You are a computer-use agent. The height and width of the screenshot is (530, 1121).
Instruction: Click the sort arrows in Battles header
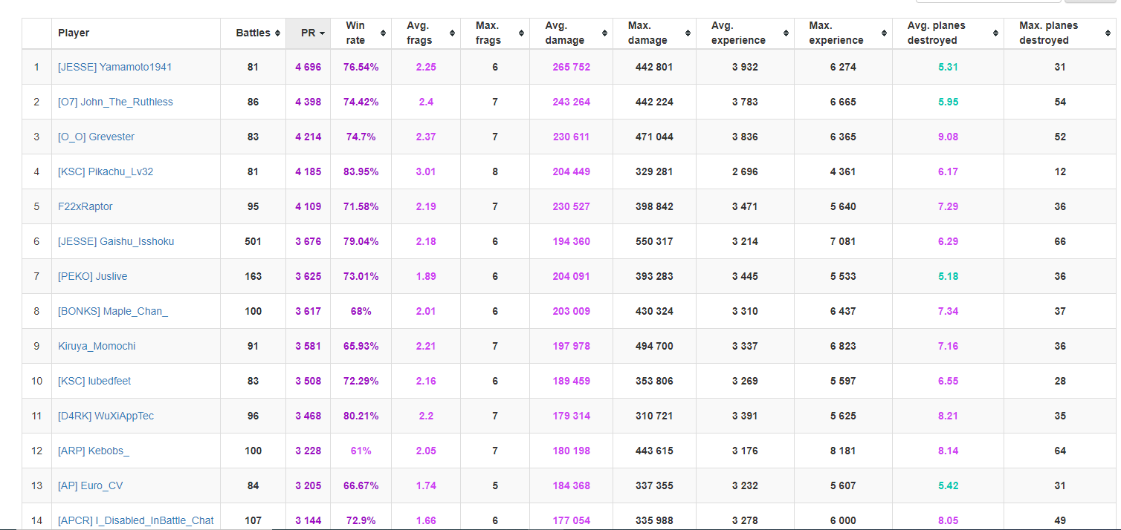click(x=277, y=33)
